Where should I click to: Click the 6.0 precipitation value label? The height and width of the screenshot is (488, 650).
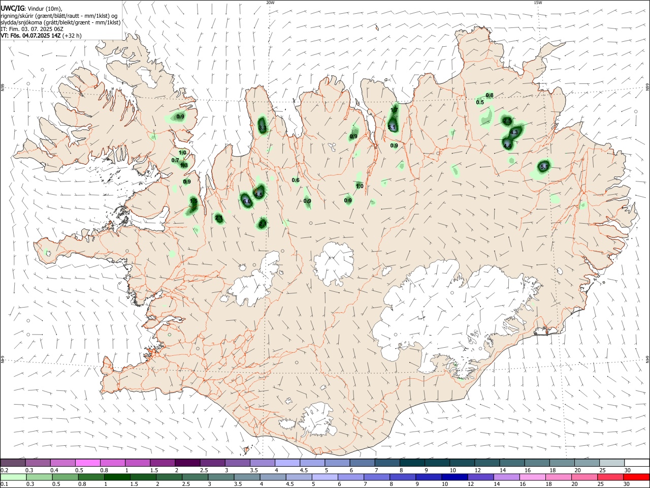(247, 202)
